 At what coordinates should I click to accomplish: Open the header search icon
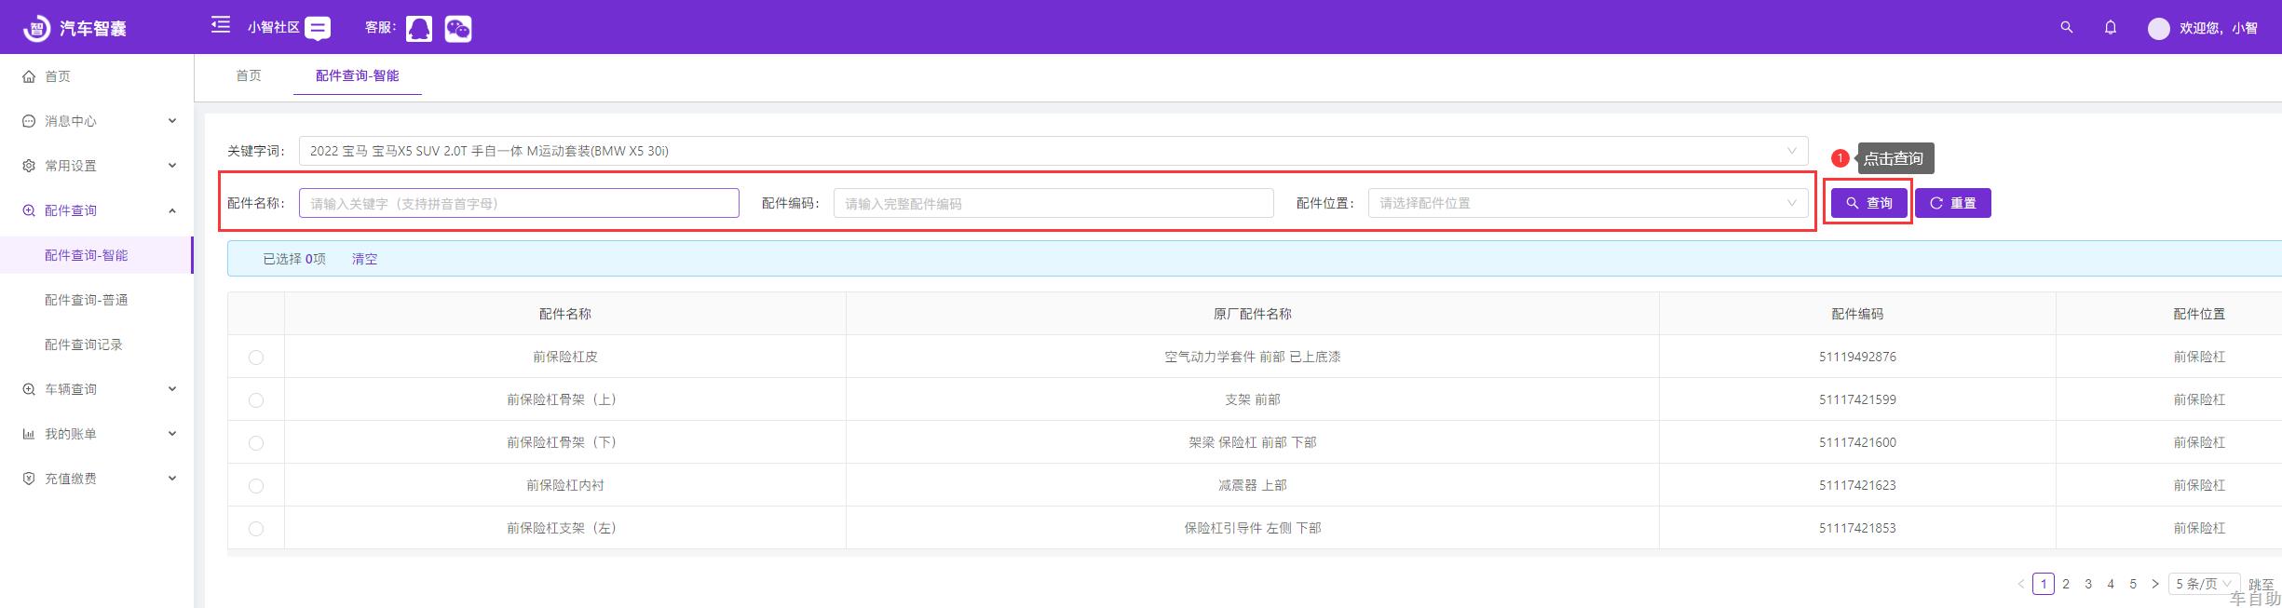pos(2067,28)
